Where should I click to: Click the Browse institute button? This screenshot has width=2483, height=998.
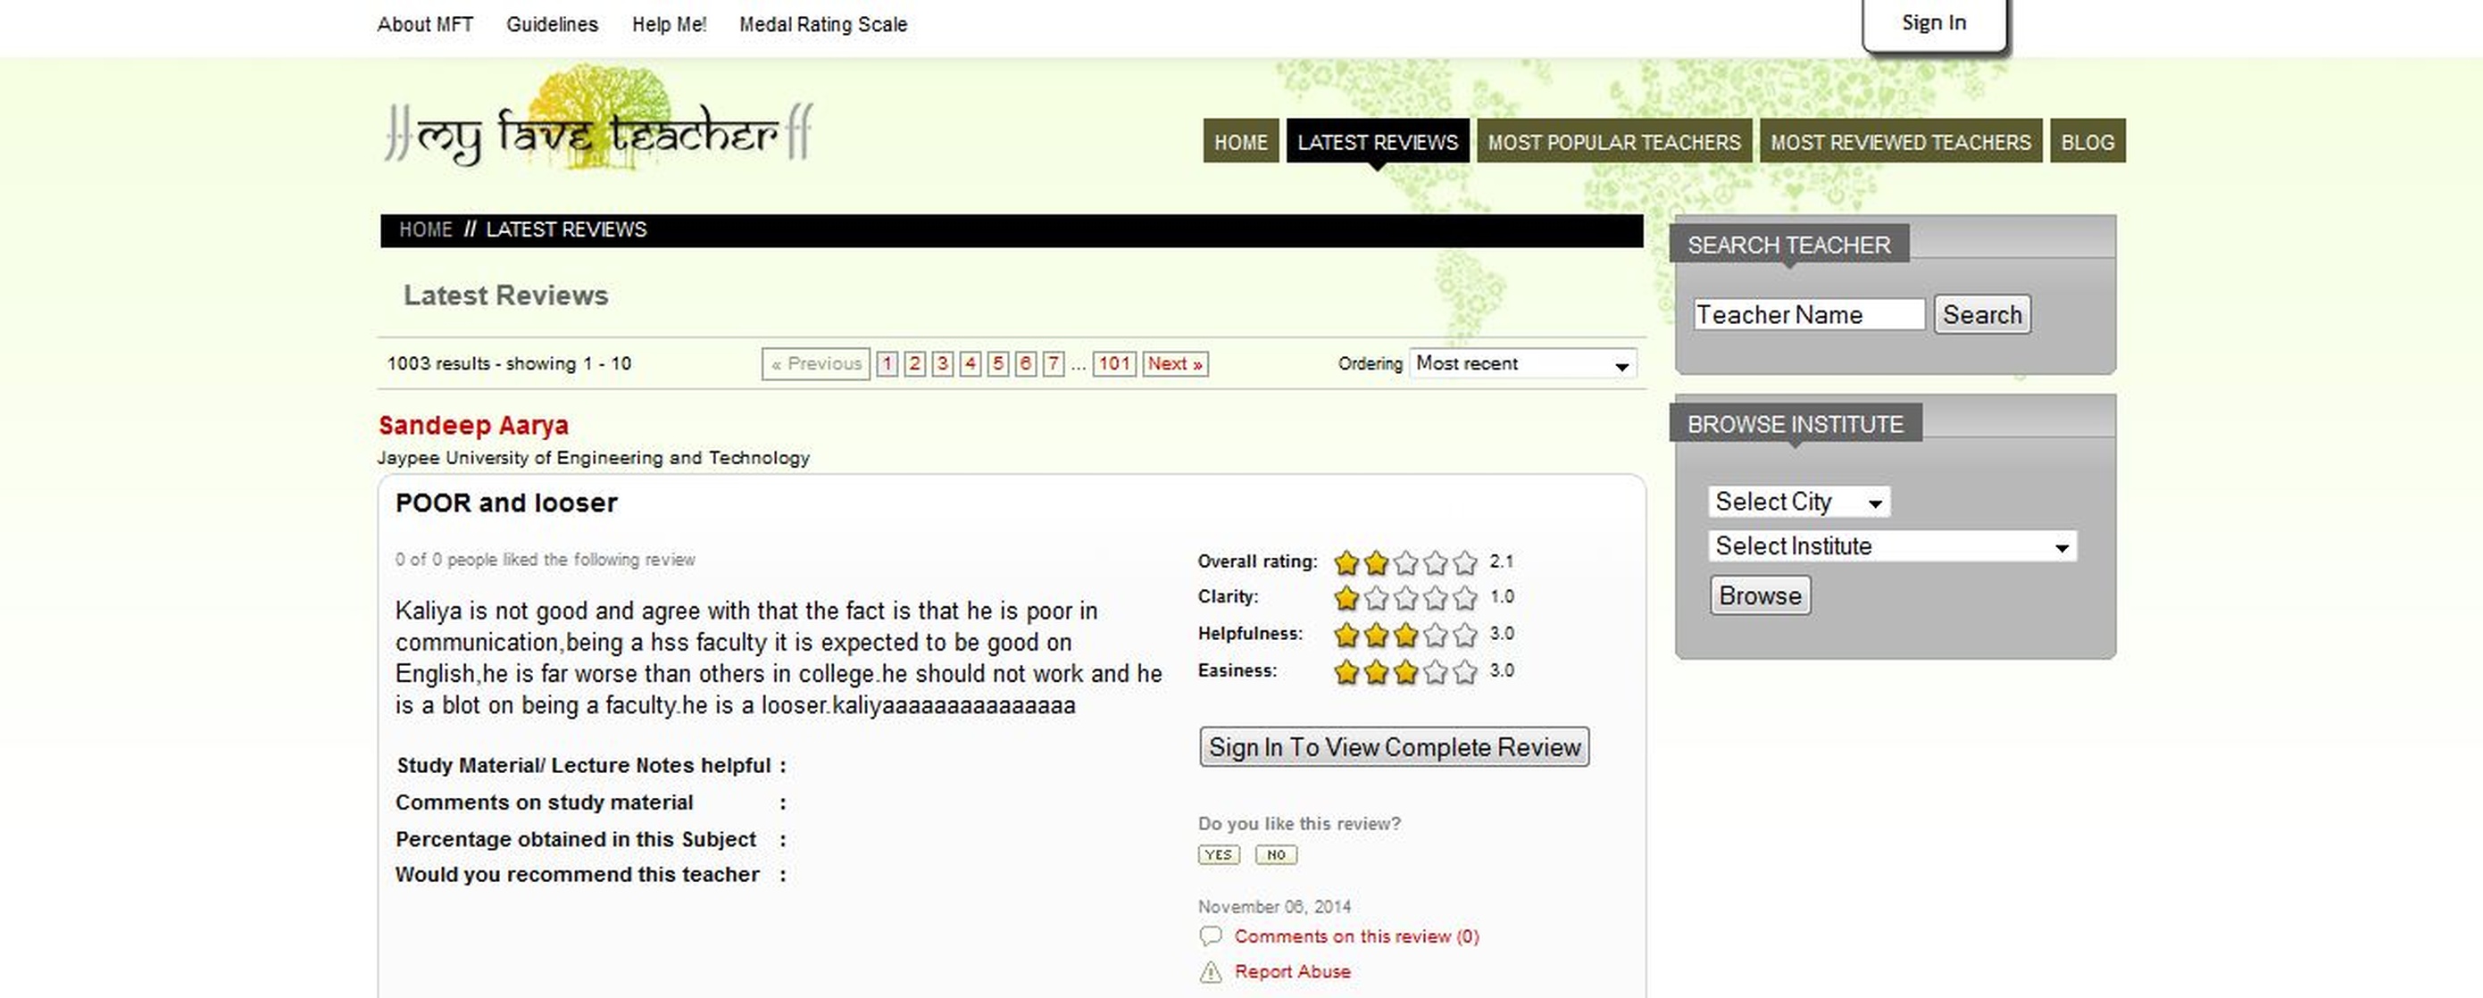click(x=1760, y=595)
